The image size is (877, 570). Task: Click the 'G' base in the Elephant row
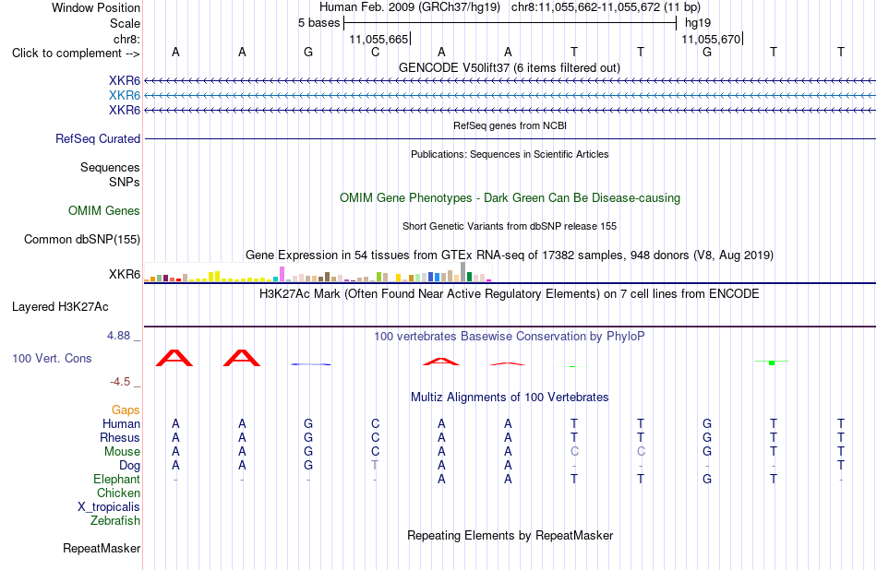tap(707, 479)
